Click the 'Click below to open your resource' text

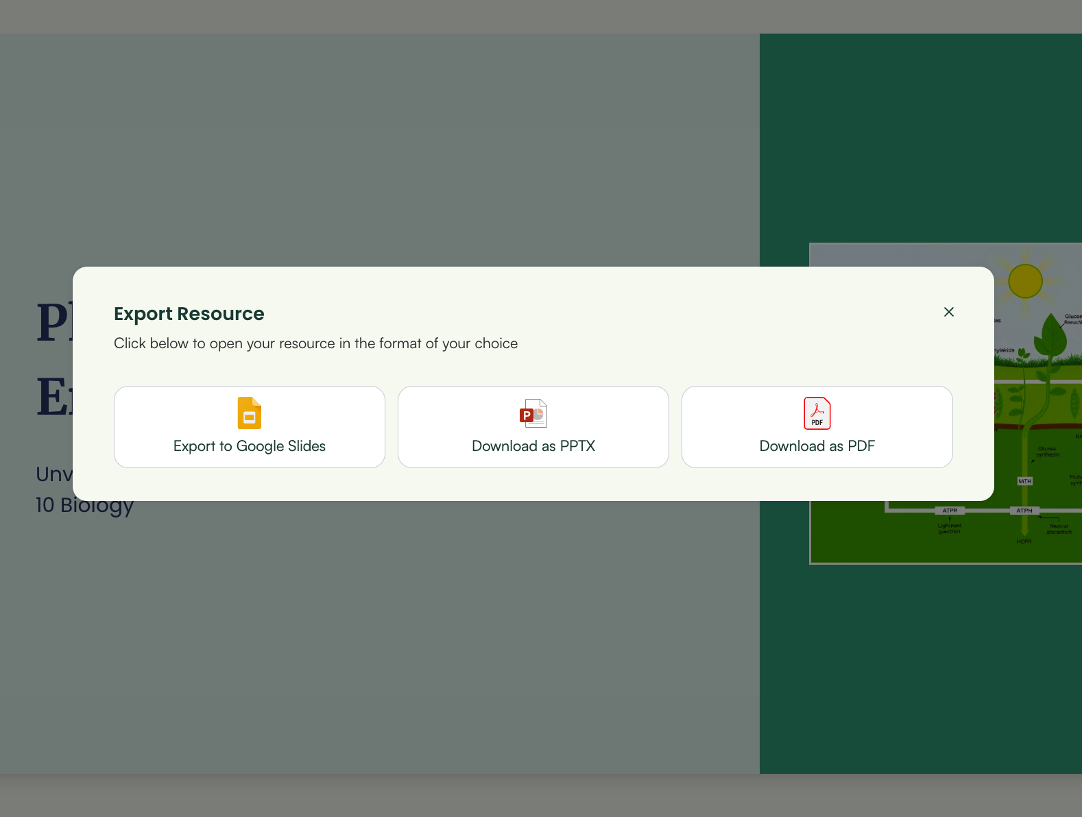coord(316,343)
